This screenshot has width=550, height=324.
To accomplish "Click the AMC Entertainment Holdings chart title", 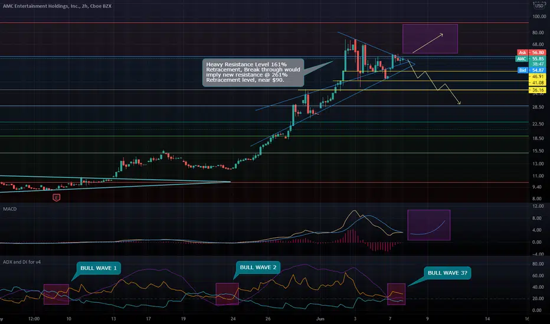I will pyautogui.click(x=57, y=6).
